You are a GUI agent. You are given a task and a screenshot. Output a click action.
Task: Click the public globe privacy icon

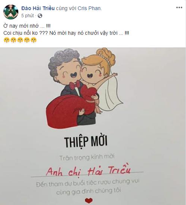pyautogui.click(x=40, y=16)
